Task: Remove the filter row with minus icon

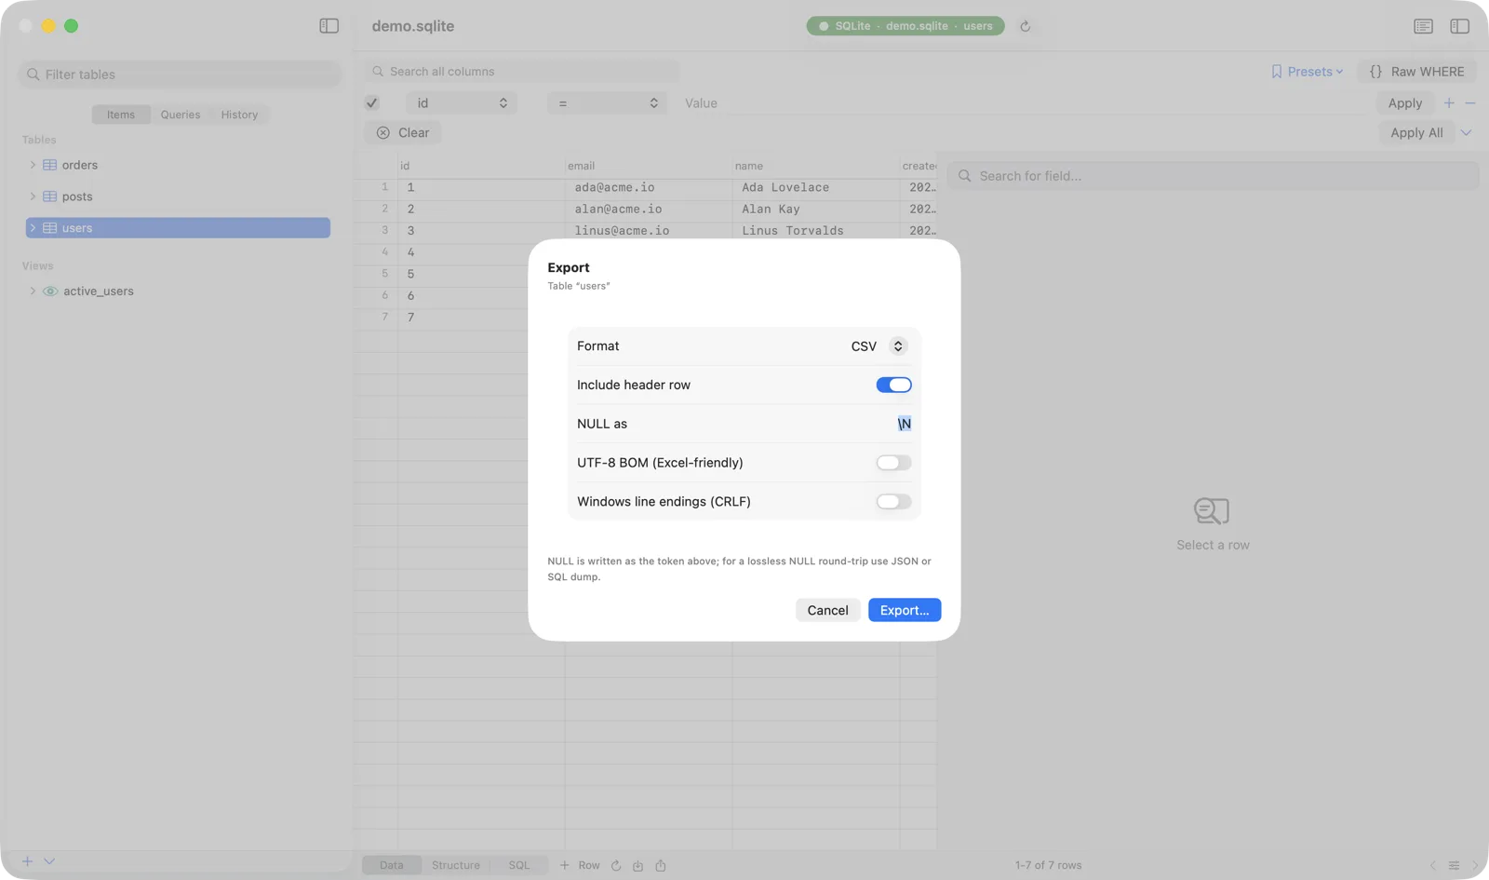Action: pyautogui.click(x=1470, y=103)
